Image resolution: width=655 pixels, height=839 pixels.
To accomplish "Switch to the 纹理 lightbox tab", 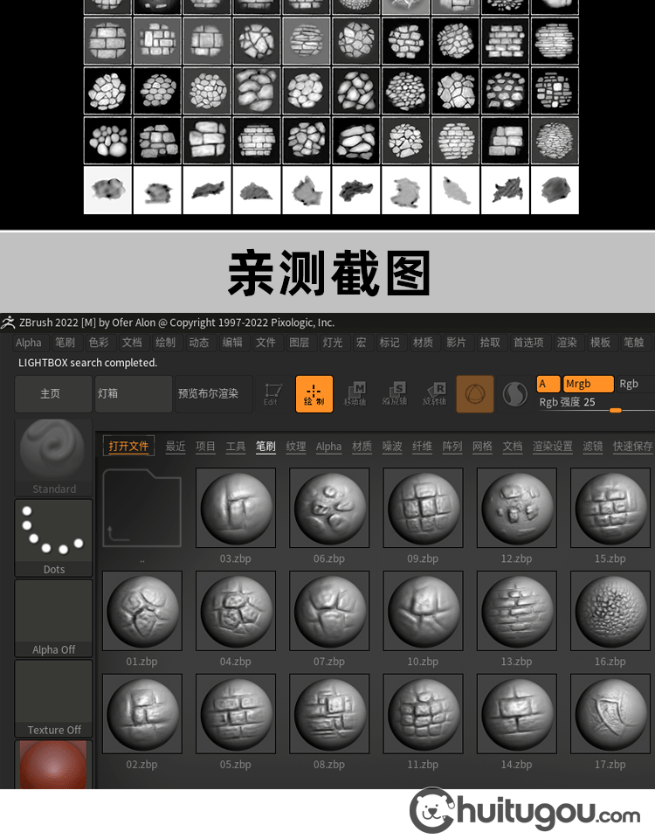I will (296, 447).
